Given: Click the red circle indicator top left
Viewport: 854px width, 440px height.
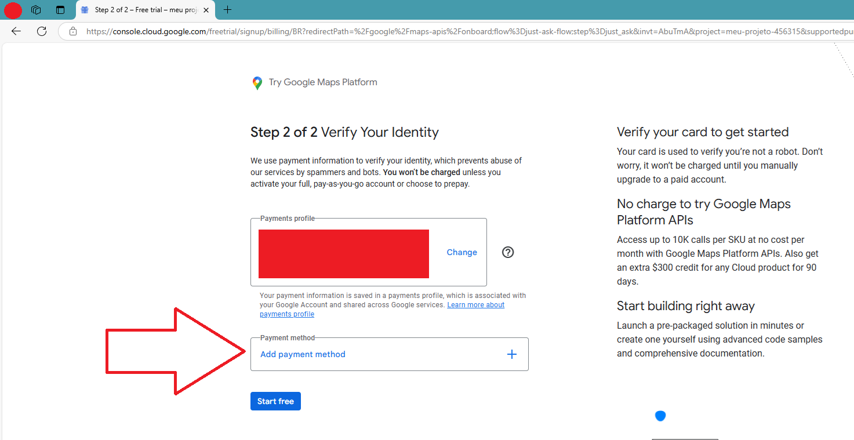Looking at the screenshot, I should pyautogui.click(x=12, y=10).
